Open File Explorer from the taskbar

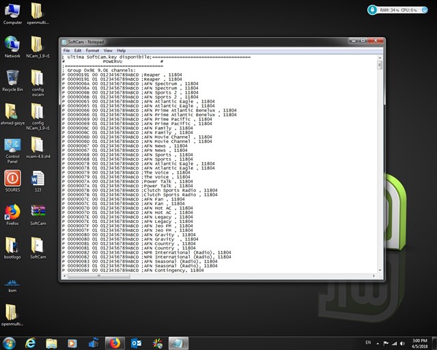point(51,343)
